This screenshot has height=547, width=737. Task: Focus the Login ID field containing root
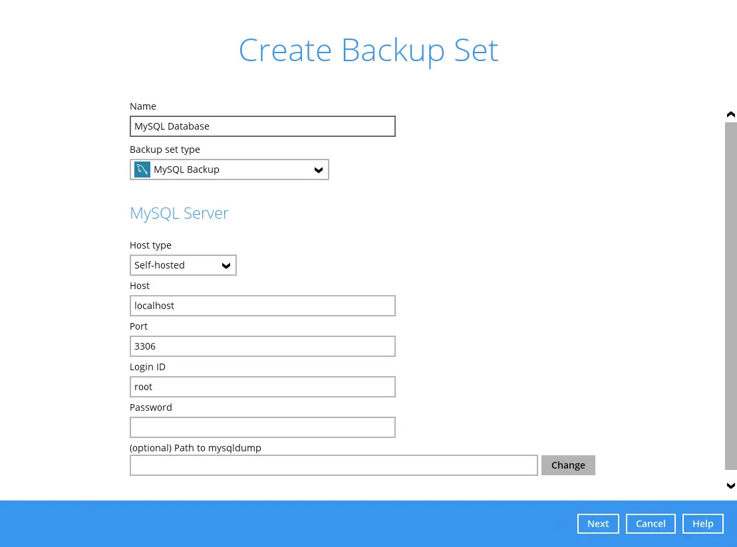[262, 387]
